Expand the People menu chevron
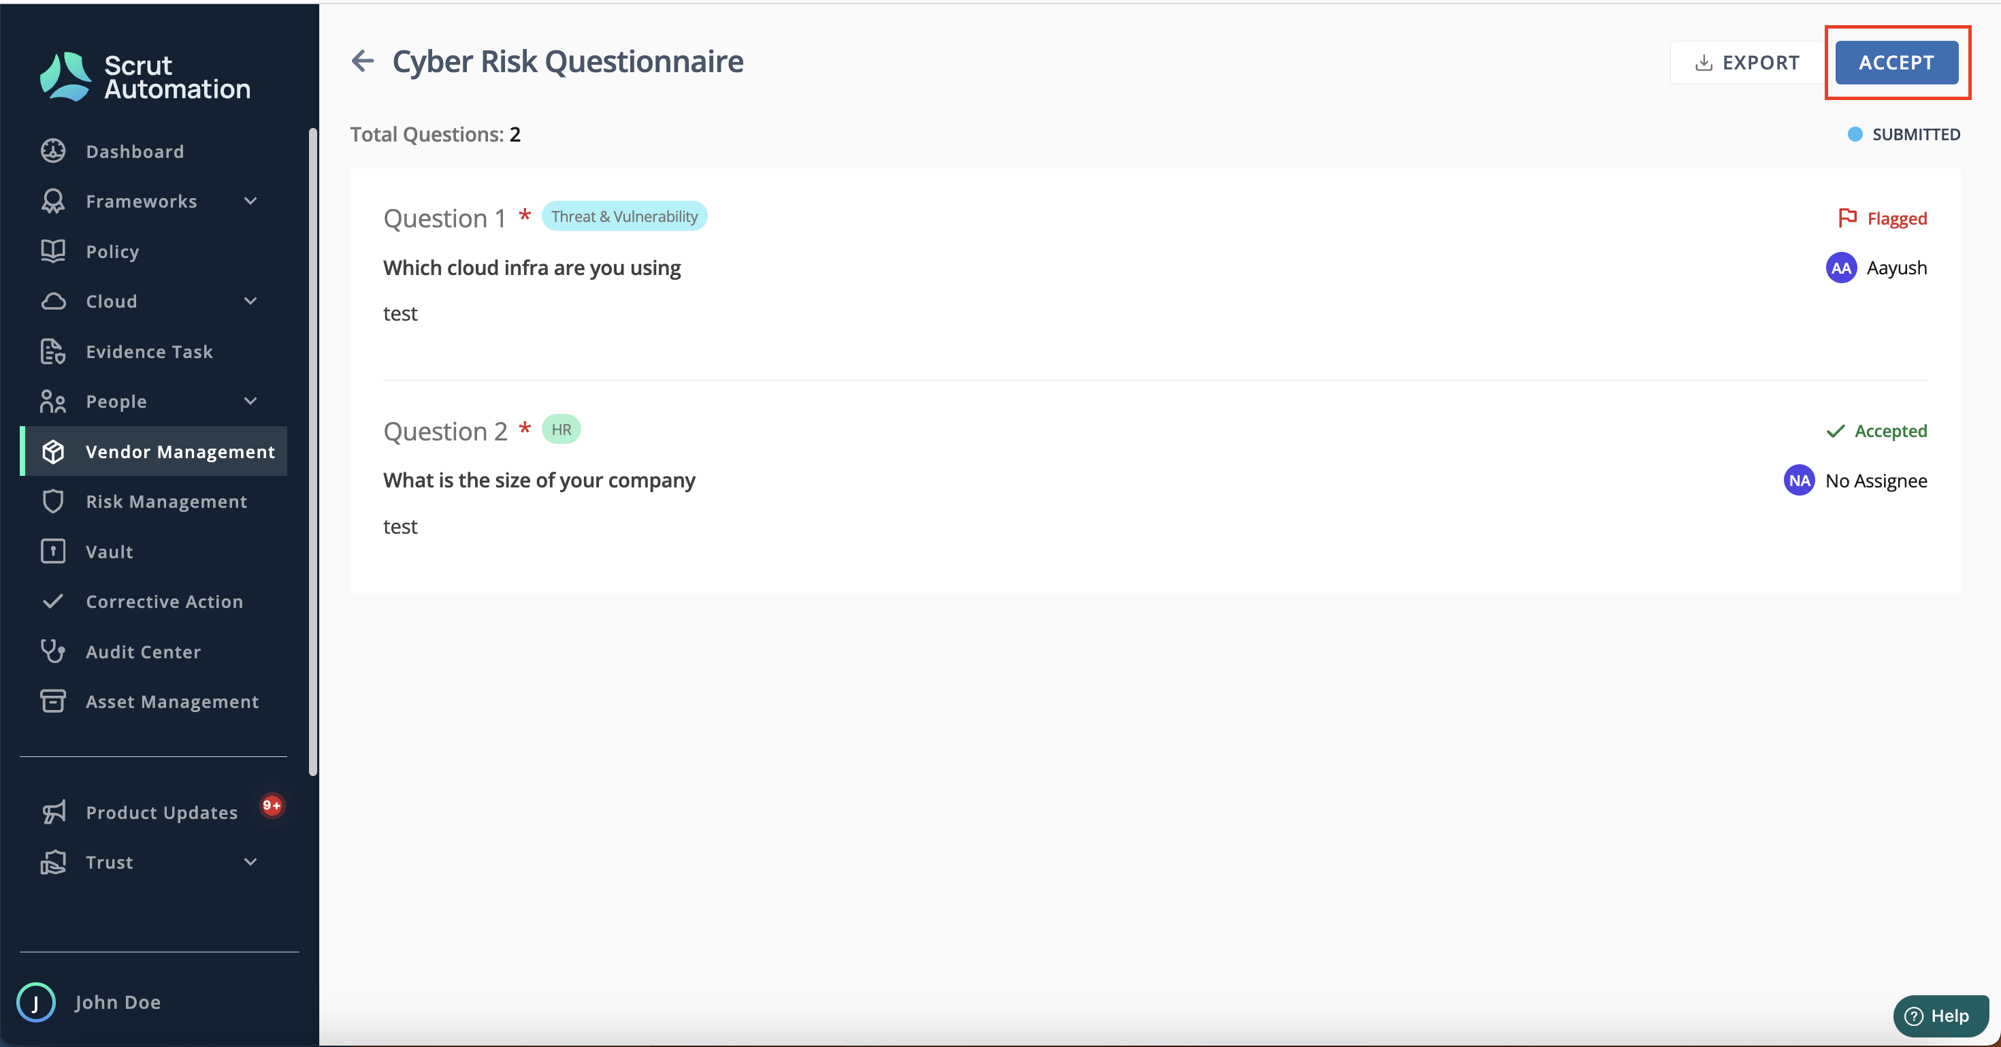This screenshot has height=1047, width=2001. 250,402
